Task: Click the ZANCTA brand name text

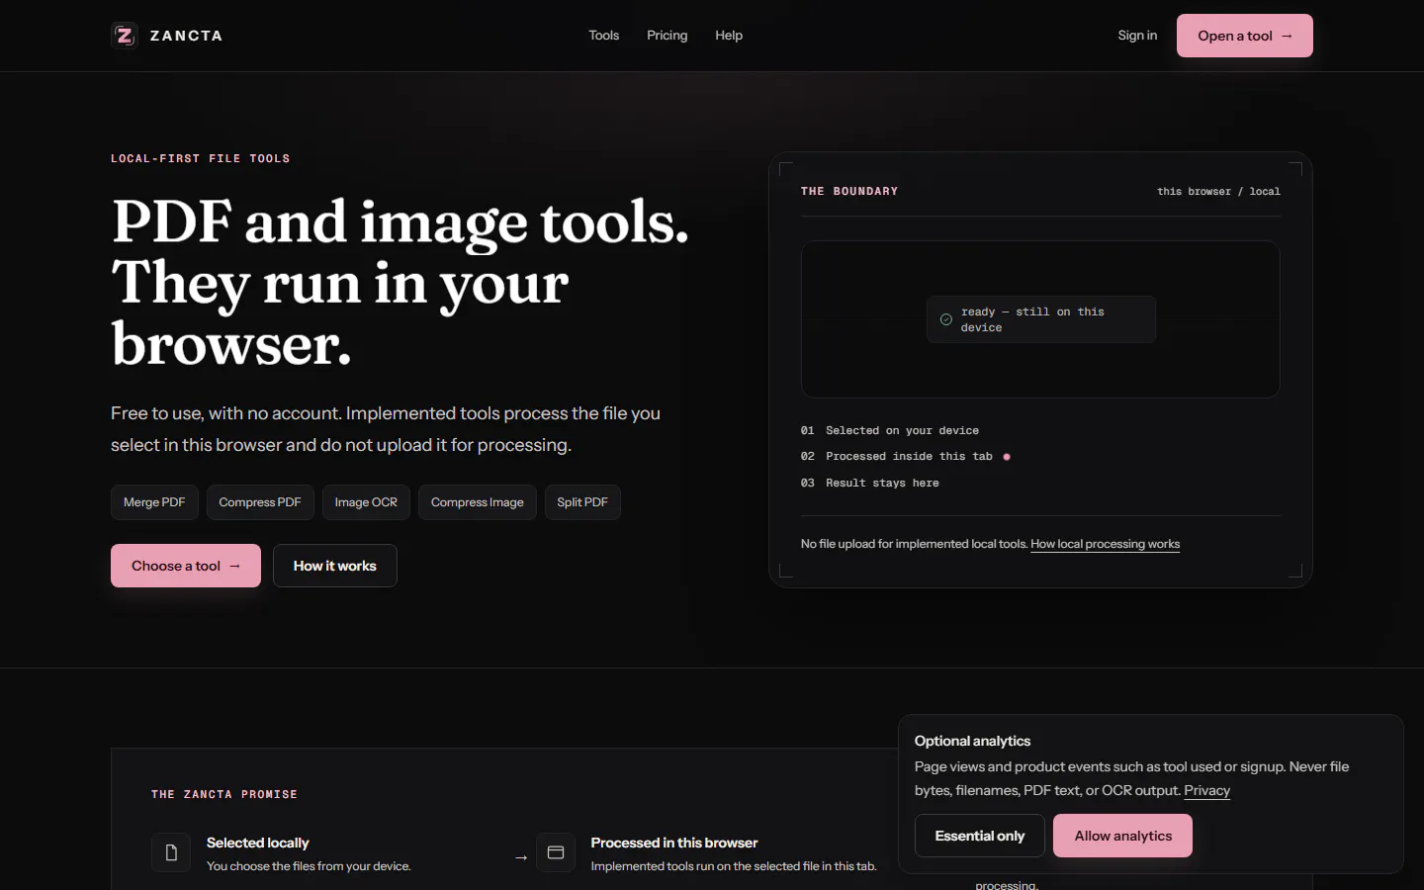Action: 186,36
